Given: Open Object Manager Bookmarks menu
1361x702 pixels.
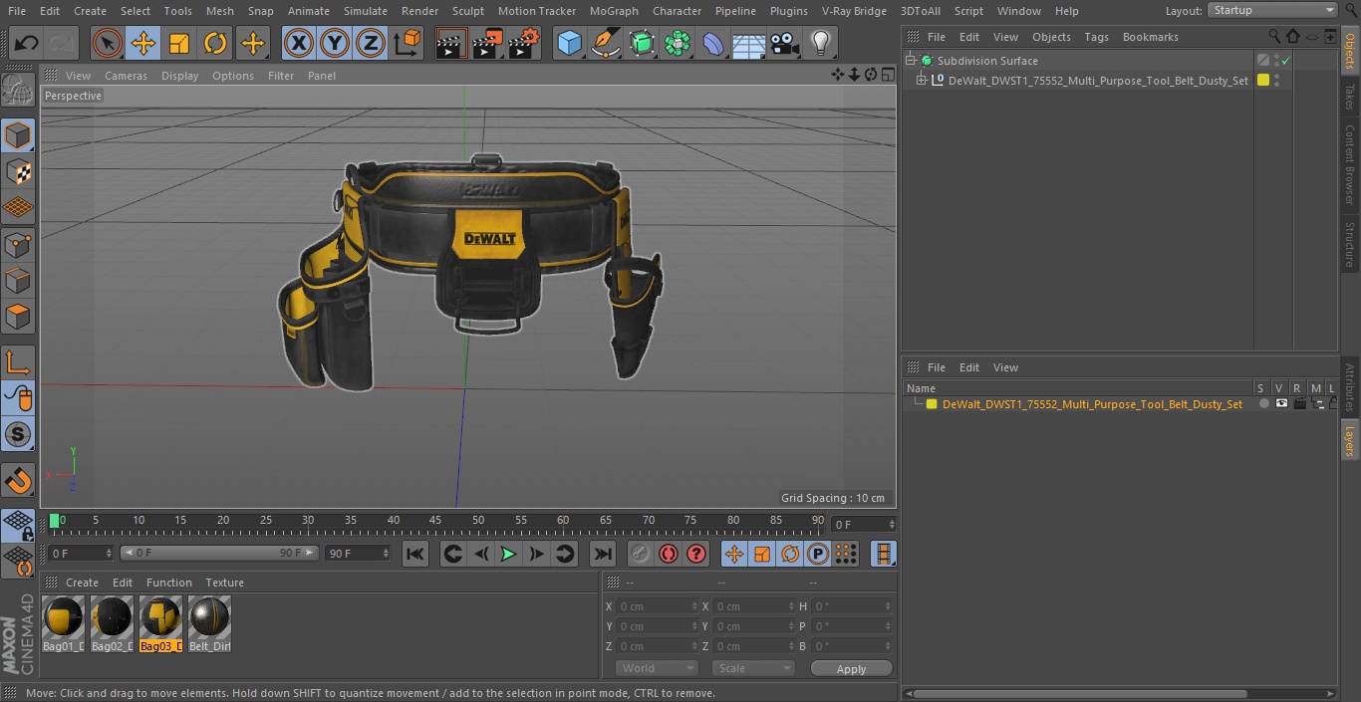Looking at the screenshot, I should [x=1150, y=37].
